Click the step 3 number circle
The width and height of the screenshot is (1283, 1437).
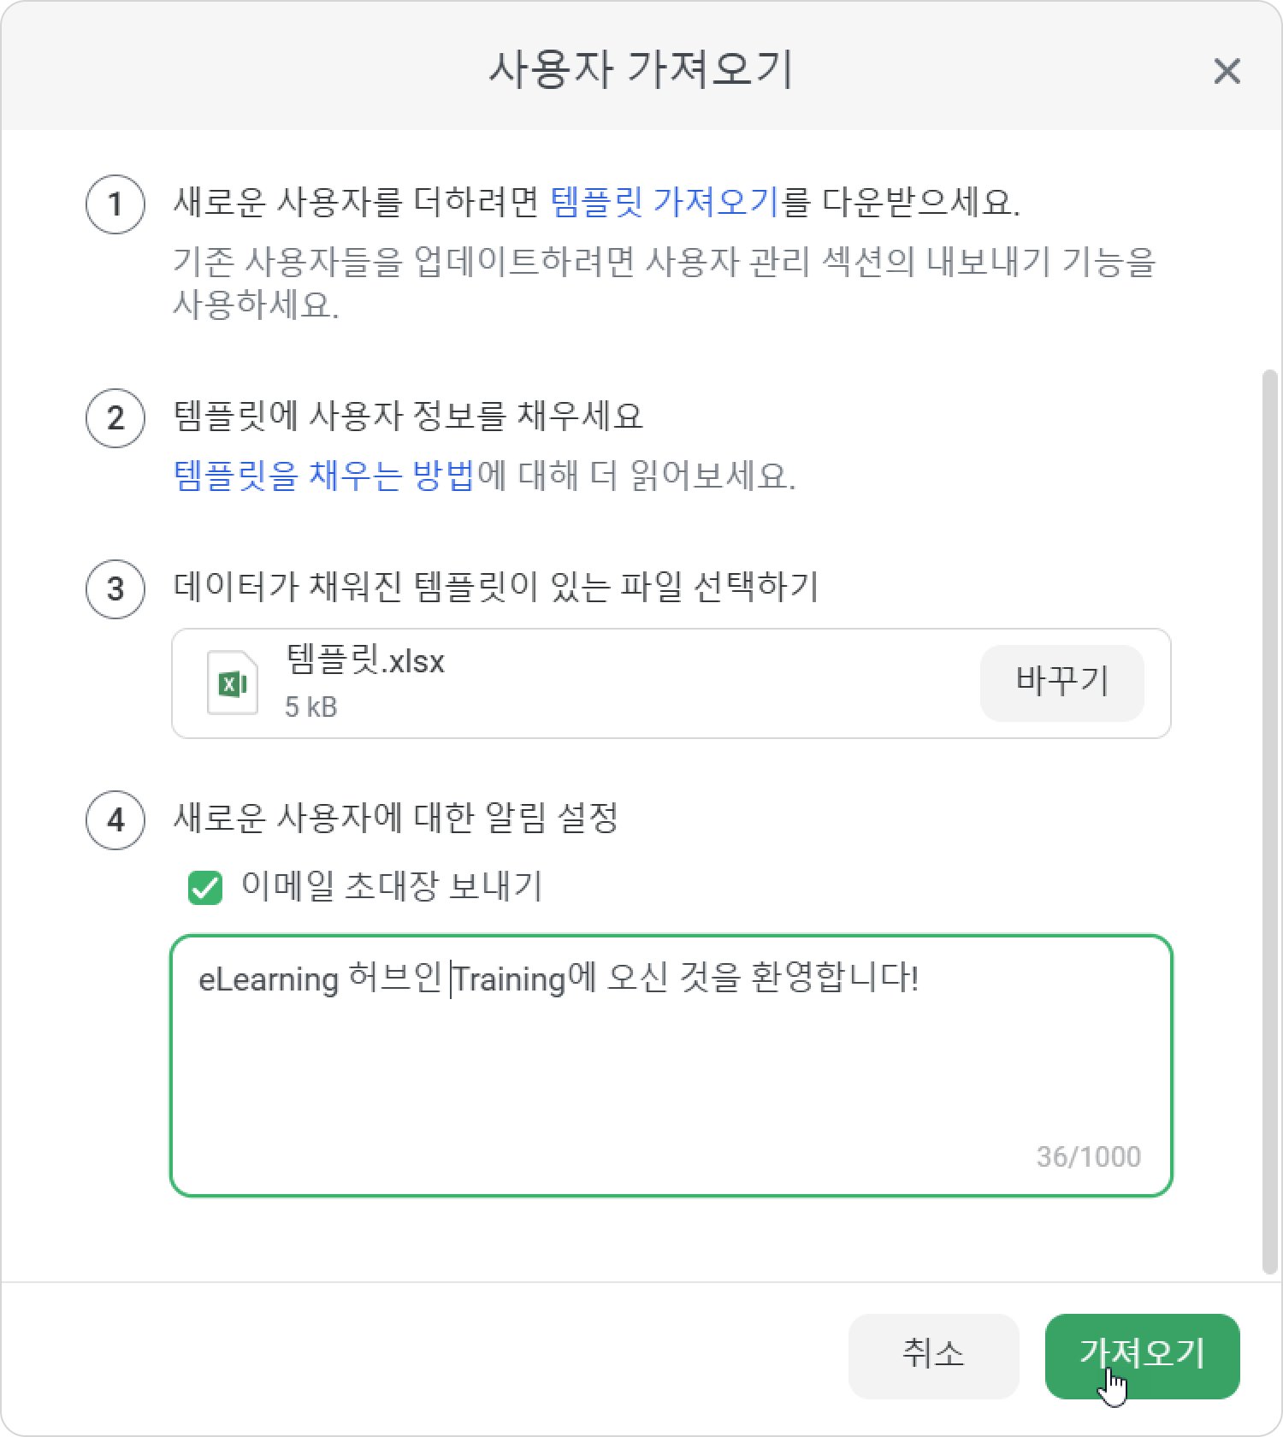pyautogui.click(x=115, y=588)
